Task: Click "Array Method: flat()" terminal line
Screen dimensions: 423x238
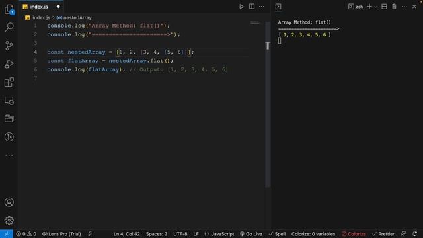Action: pyautogui.click(x=305, y=22)
